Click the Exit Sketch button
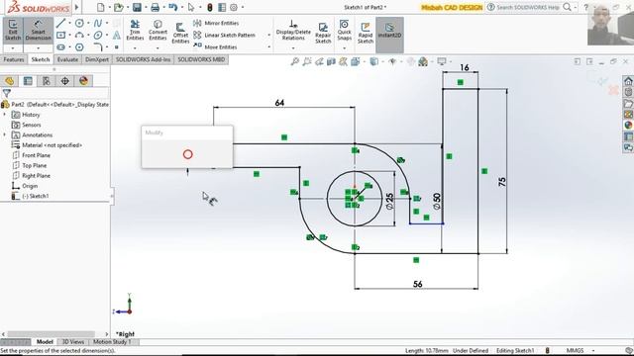 (13, 30)
